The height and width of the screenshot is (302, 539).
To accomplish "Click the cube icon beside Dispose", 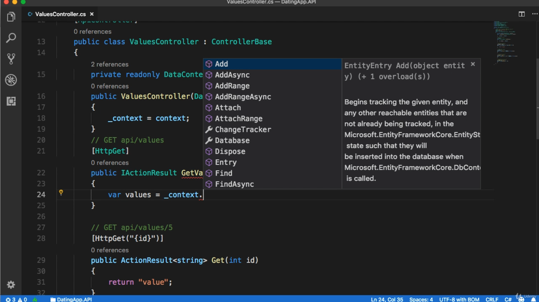I will point(209,151).
